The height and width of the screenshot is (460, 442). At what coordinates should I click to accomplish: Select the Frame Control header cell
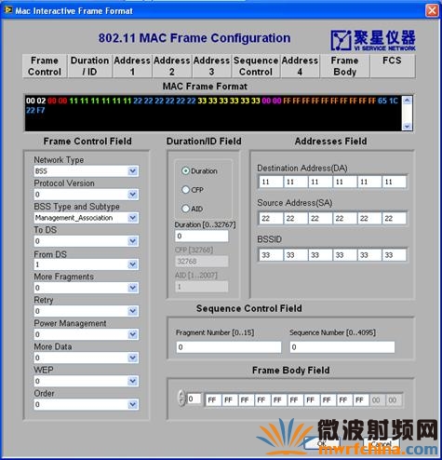tap(45, 66)
